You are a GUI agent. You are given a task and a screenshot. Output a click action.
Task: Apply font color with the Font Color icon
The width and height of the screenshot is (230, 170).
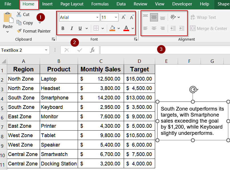click(127, 28)
